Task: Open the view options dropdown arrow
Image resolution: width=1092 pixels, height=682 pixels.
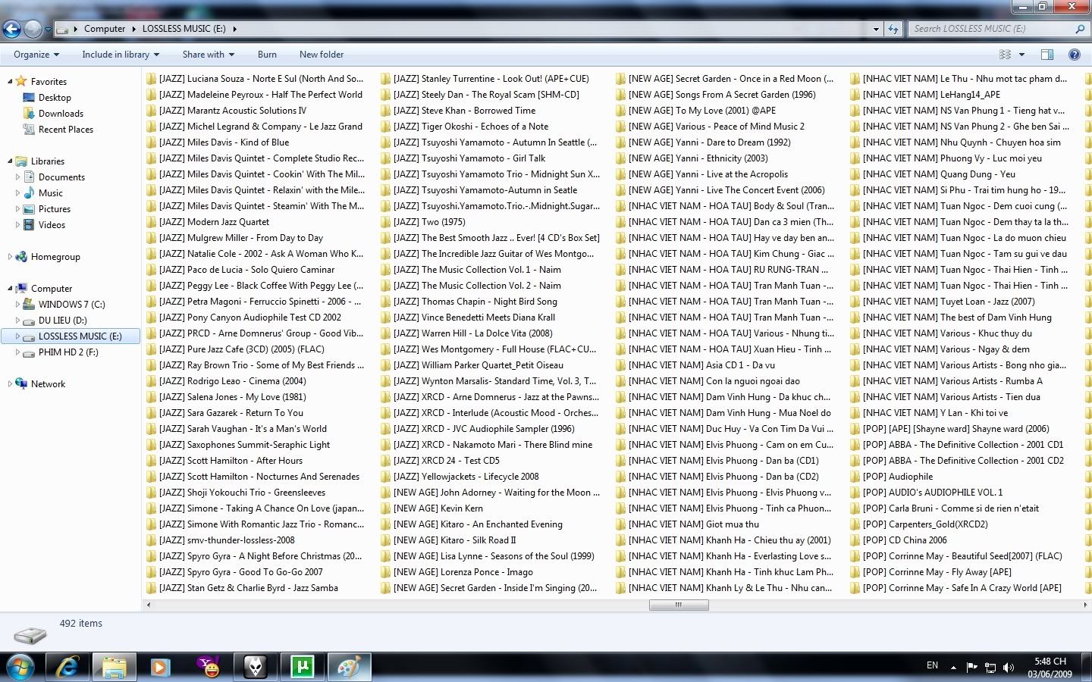Action: [1021, 55]
